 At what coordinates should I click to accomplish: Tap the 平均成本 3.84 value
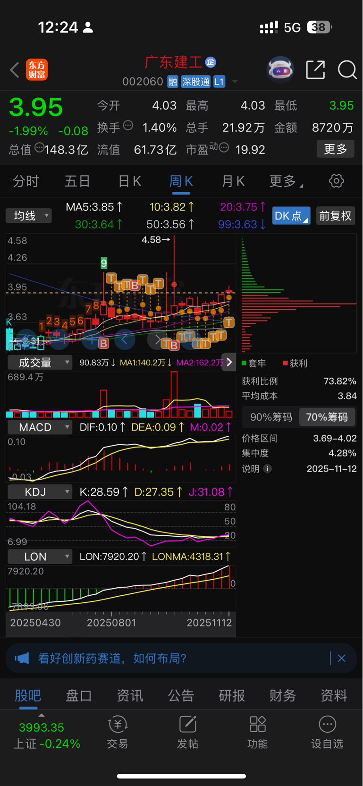point(347,396)
